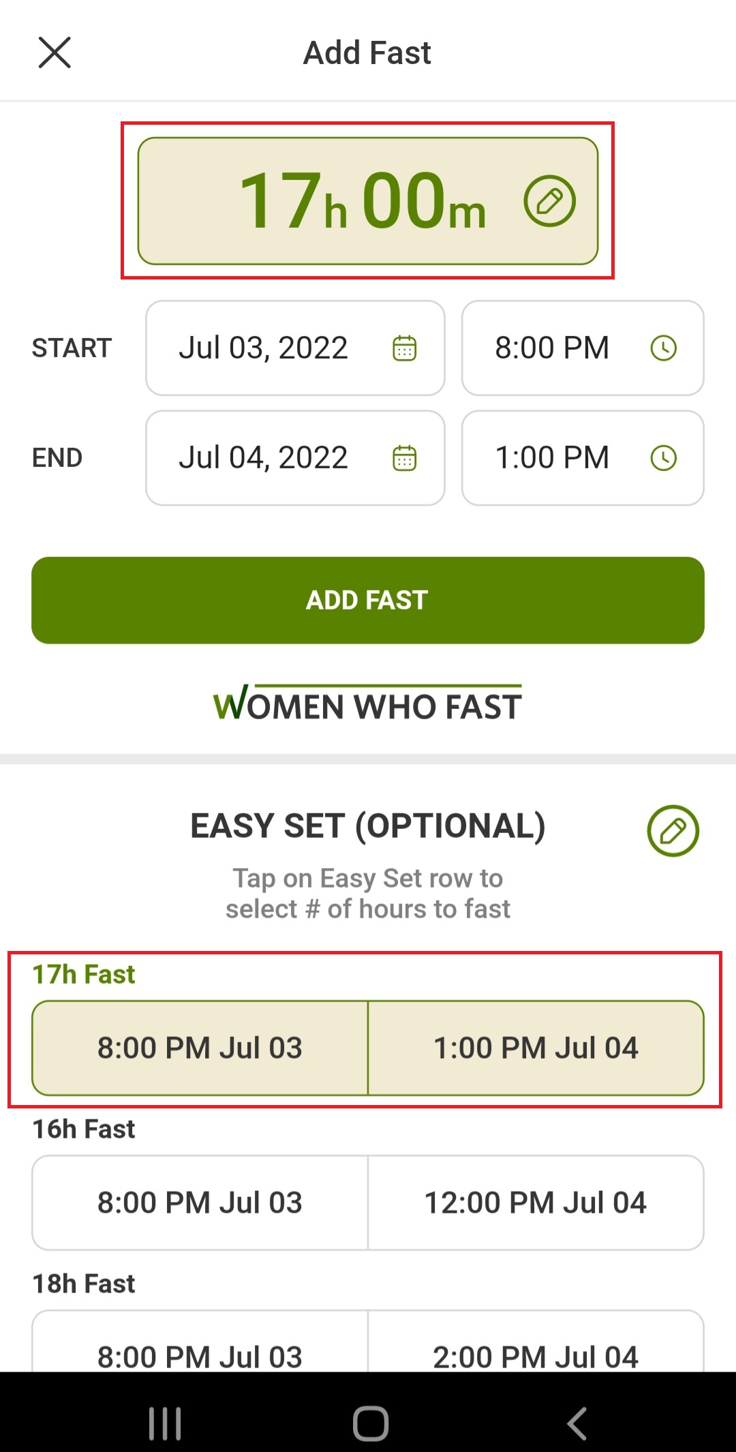Edit Easy Set options pencil icon

coord(673,831)
